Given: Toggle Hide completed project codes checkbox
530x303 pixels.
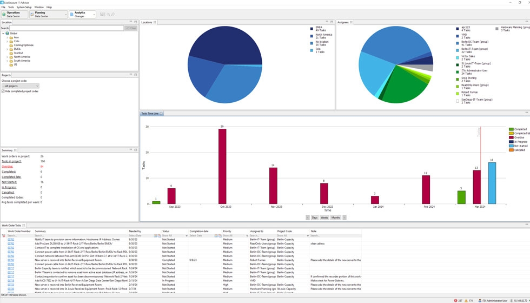Looking at the screenshot, I should [3, 91].
